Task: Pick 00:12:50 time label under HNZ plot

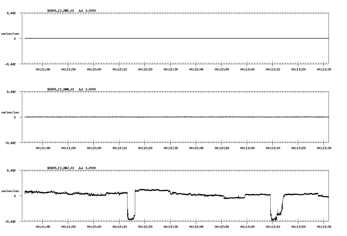Action: click(x=222, y=227)
